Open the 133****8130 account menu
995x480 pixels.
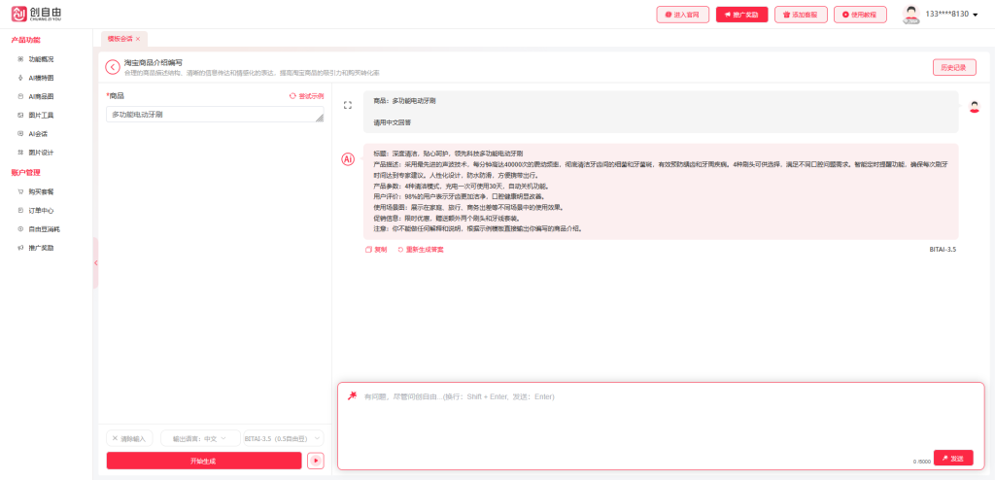pos(951,15)
